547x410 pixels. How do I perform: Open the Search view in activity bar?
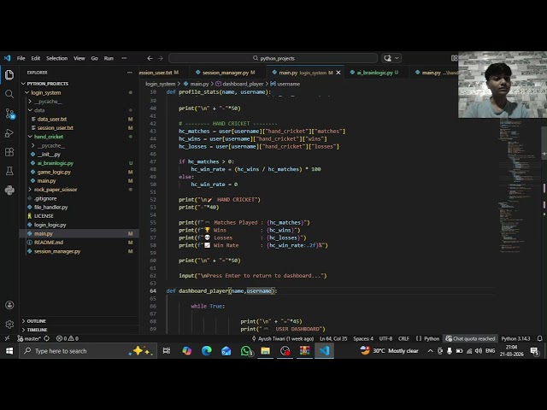9,94
